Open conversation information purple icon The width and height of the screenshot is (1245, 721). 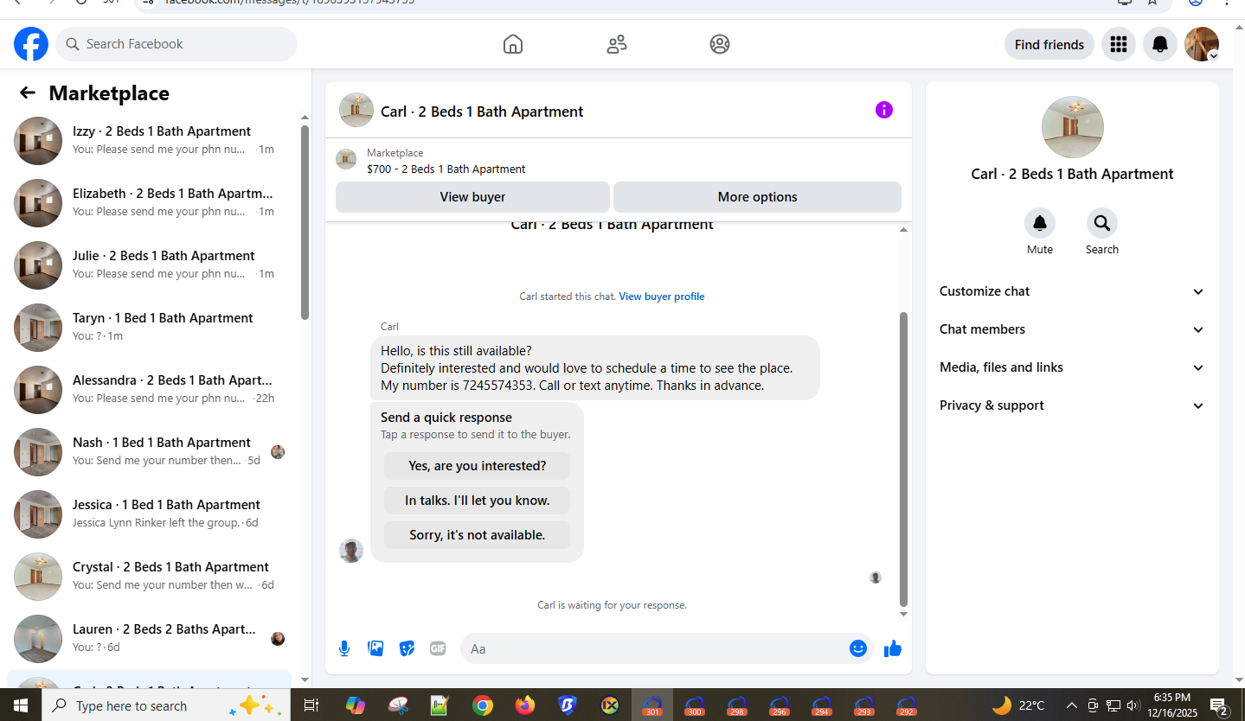click(x=883, y=110)
